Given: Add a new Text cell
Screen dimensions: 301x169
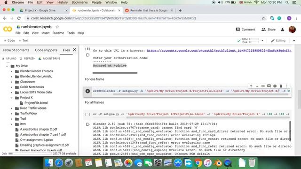Looking at the screenshot, I should click(24, 41).
